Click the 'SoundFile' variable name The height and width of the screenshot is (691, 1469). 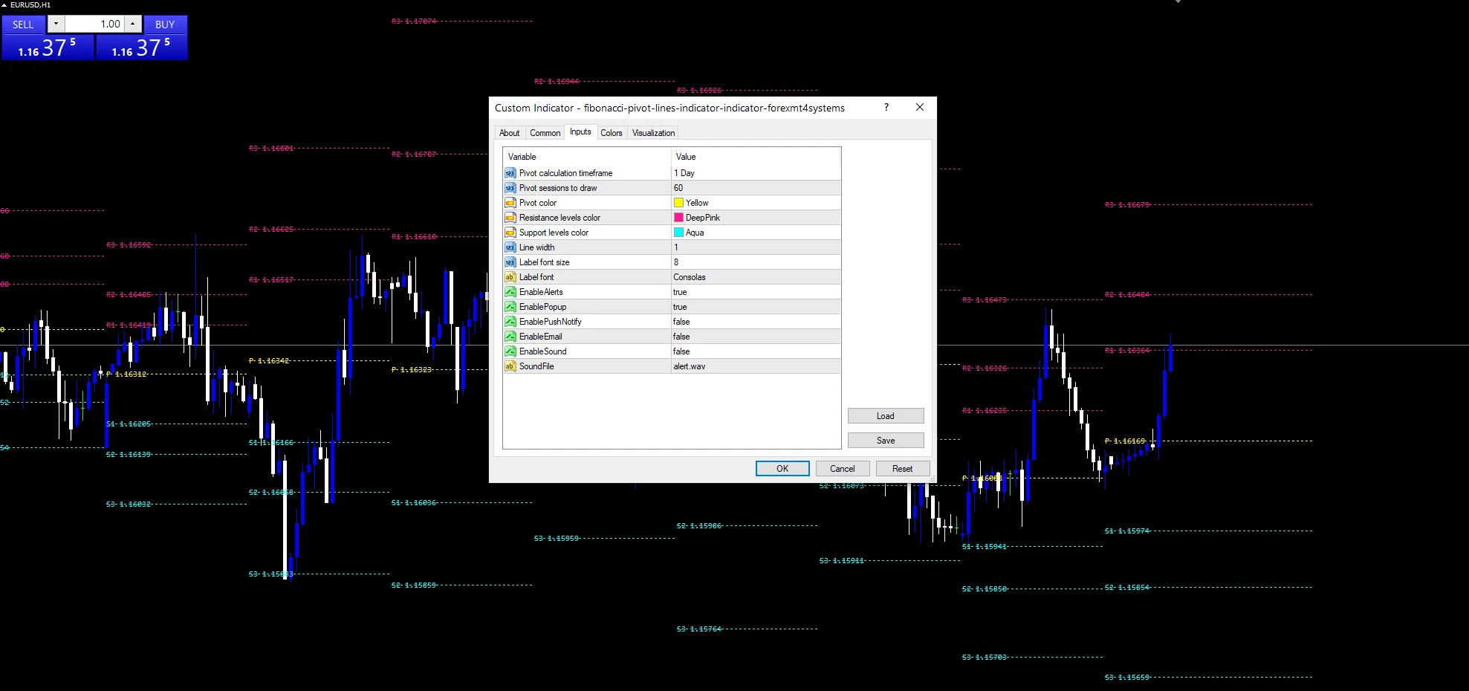pyautogui.click(x=536, y=366)
